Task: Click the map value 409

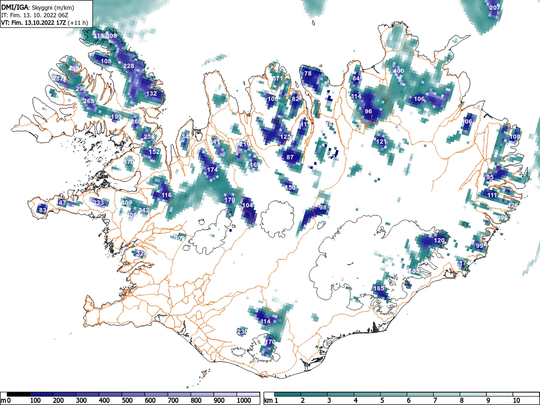Action: (127, 202)
